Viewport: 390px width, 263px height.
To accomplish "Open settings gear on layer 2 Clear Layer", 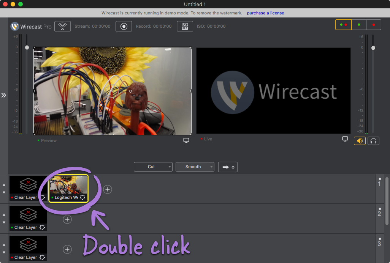I will click(x=42, y=227).
